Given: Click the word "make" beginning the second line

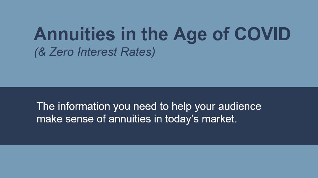Looking at the screenshot, I should click(x=49, y=119).
